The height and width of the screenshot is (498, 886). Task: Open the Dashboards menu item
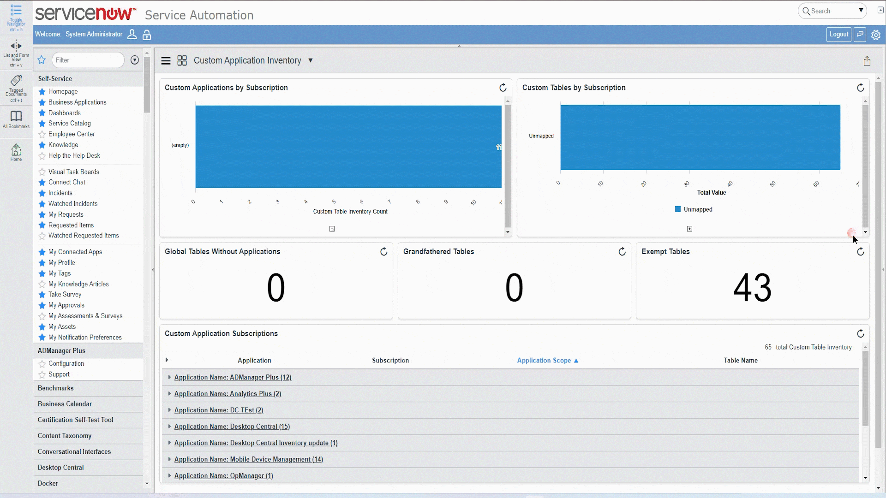pos(65,113)
